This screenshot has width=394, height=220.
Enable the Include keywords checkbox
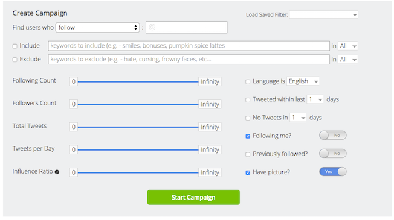pos(15,46)
